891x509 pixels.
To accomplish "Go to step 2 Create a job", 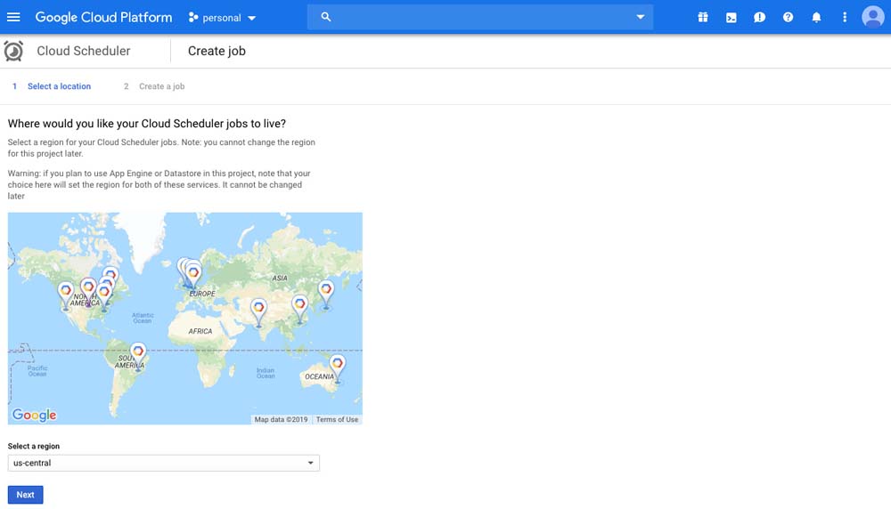I will coord(154,86).
